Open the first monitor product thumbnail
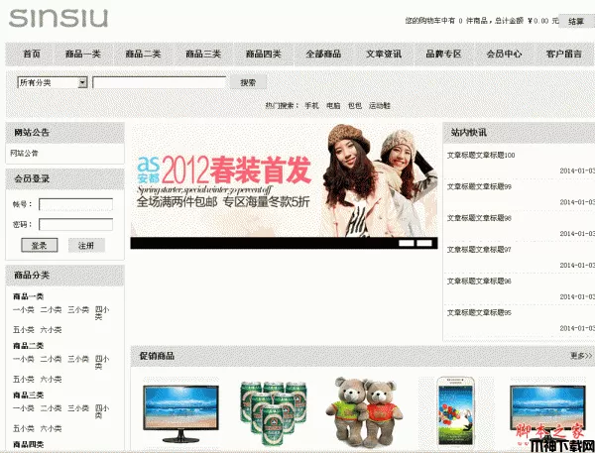595x453 pixels. click(x=180, y=413)
